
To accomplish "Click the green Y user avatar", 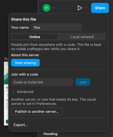I will coord(47,8).
